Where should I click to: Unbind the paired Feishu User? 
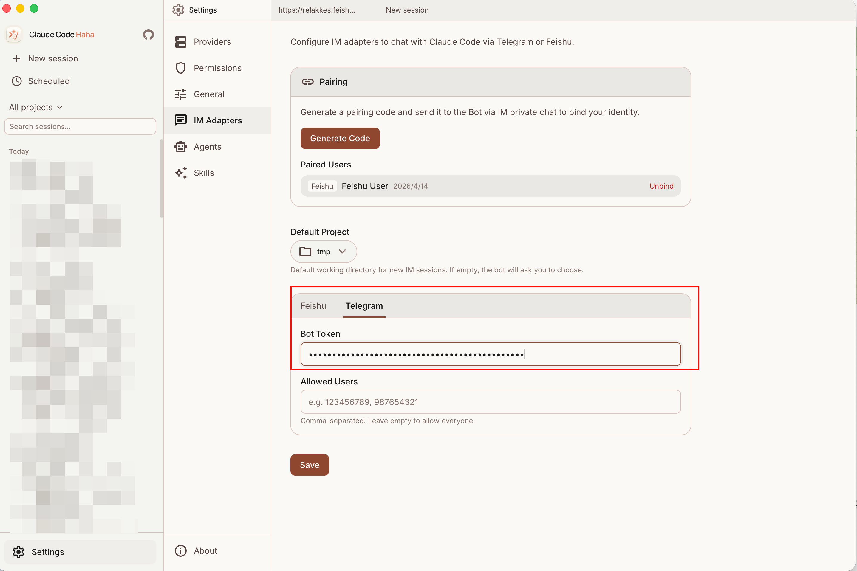(661, 186)
